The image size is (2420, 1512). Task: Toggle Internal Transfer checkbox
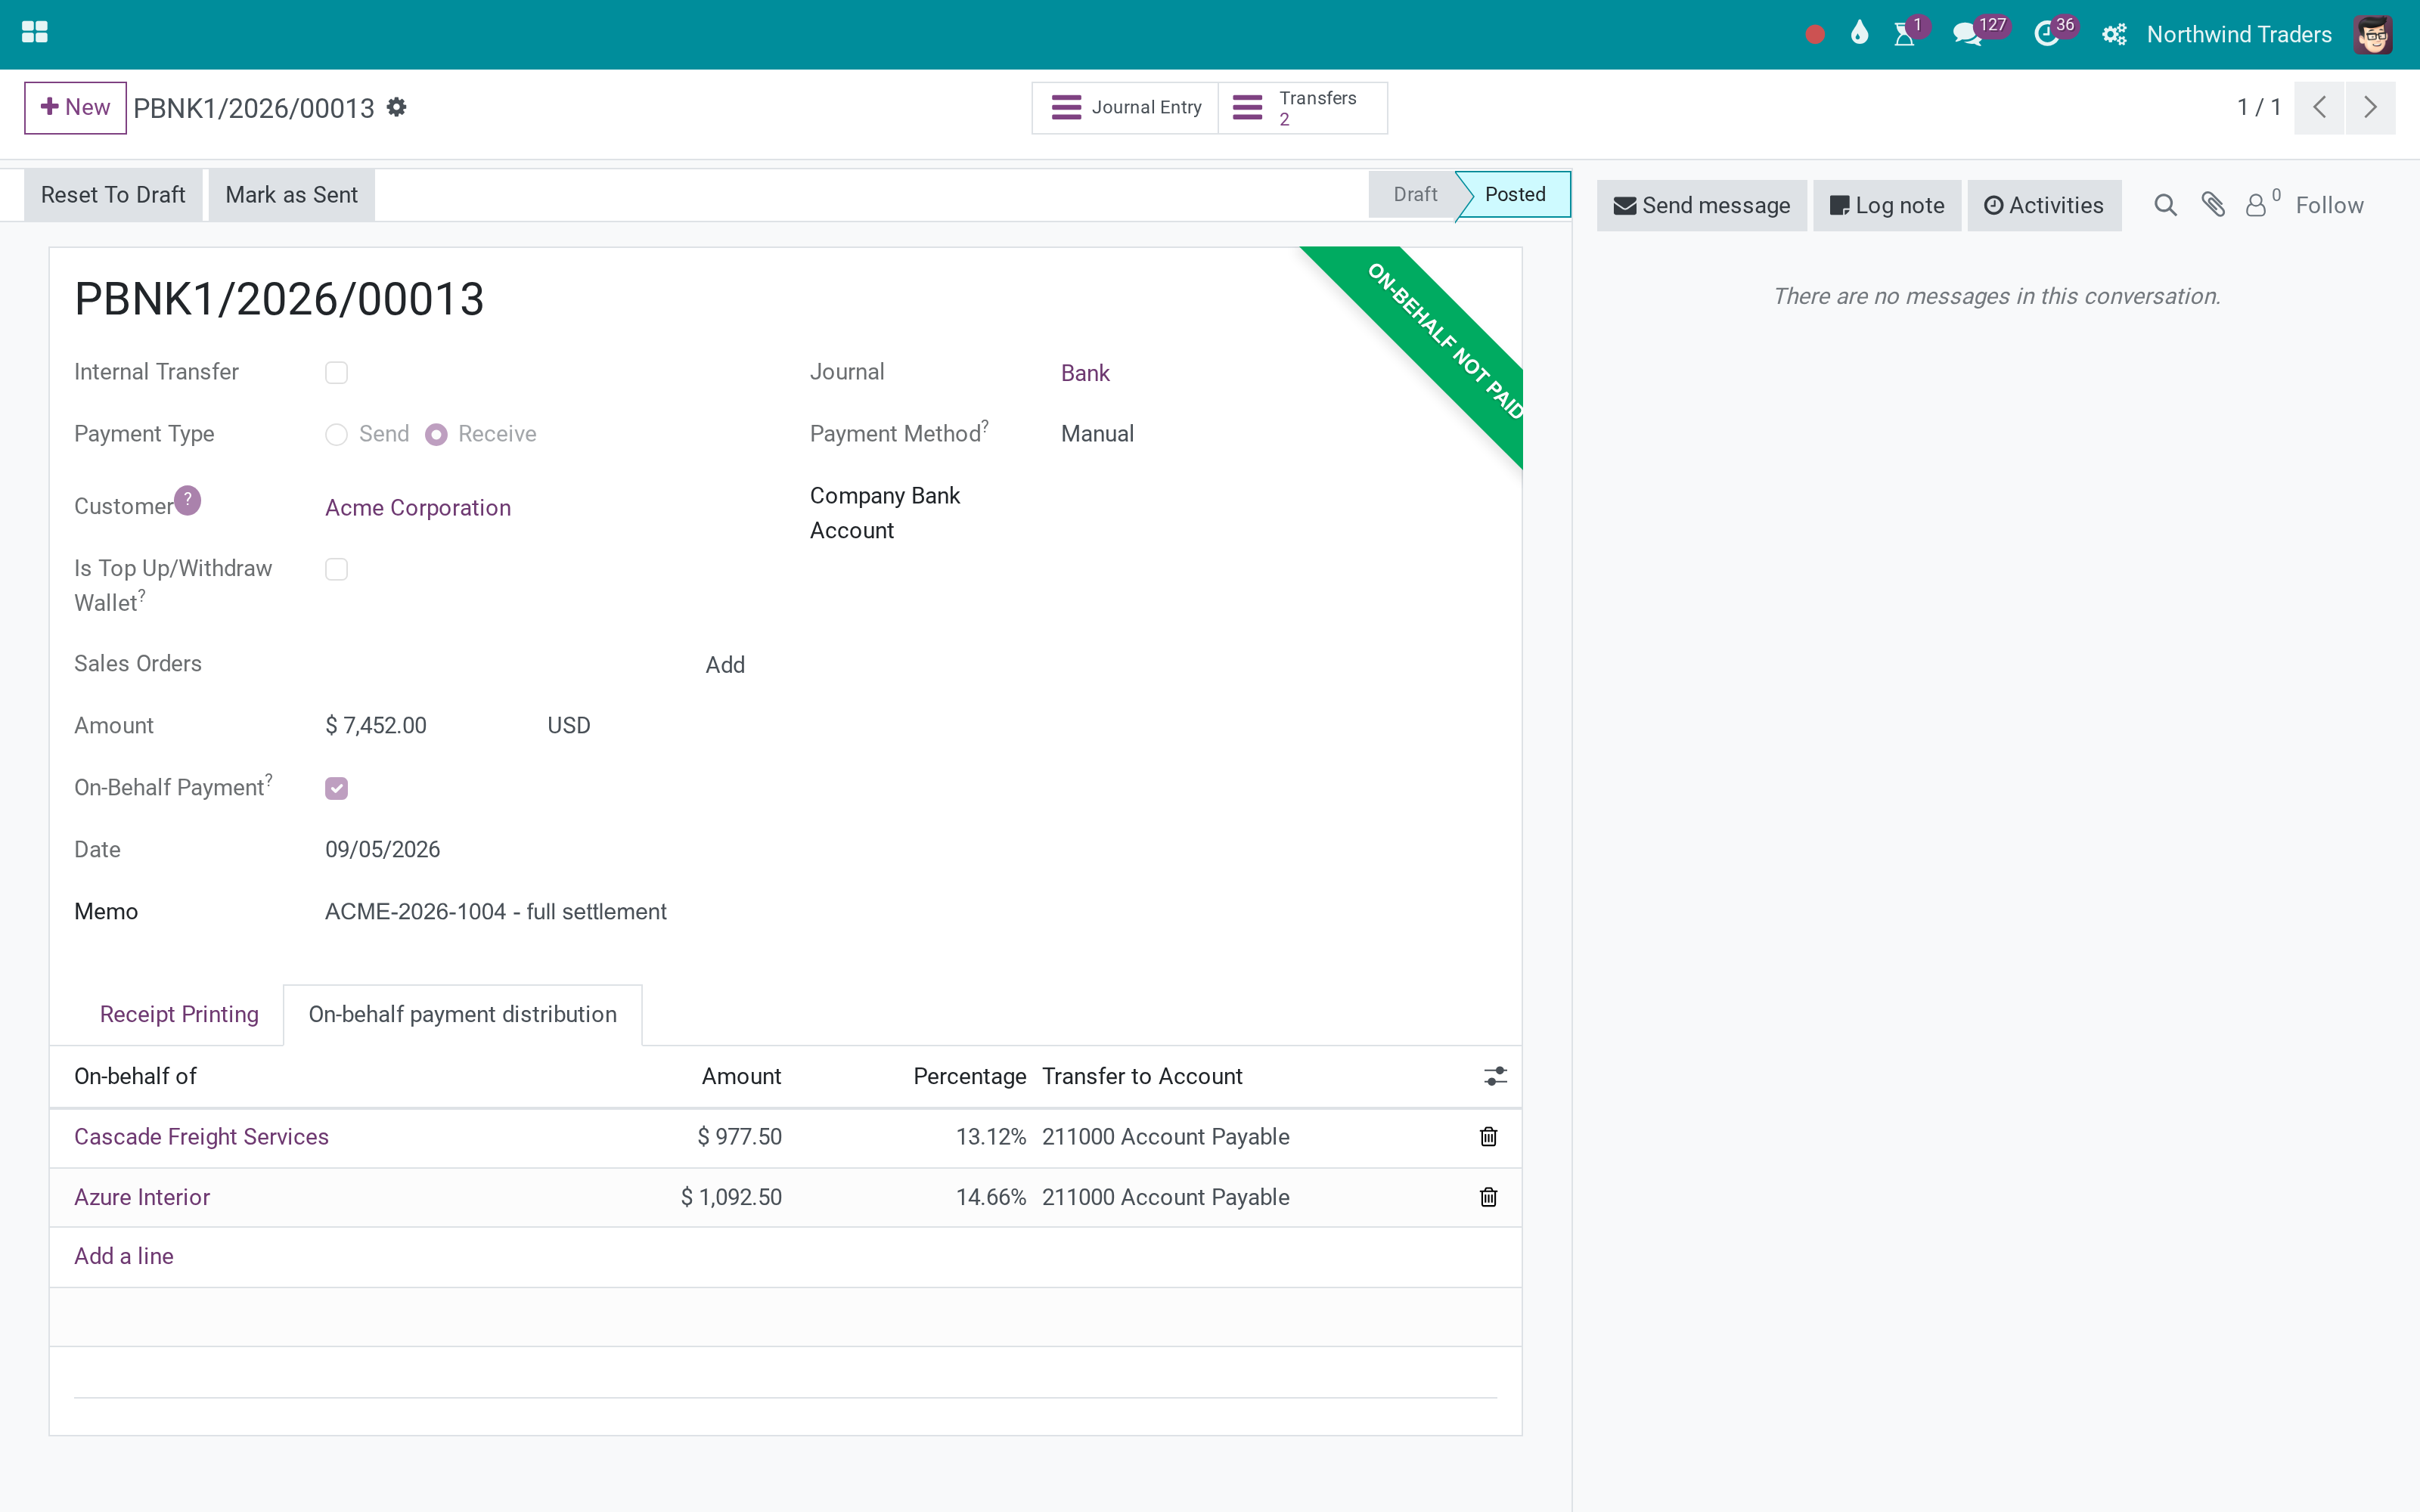click(x=336, y=373)
